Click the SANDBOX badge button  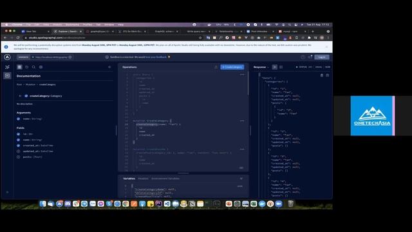[23, 57]
